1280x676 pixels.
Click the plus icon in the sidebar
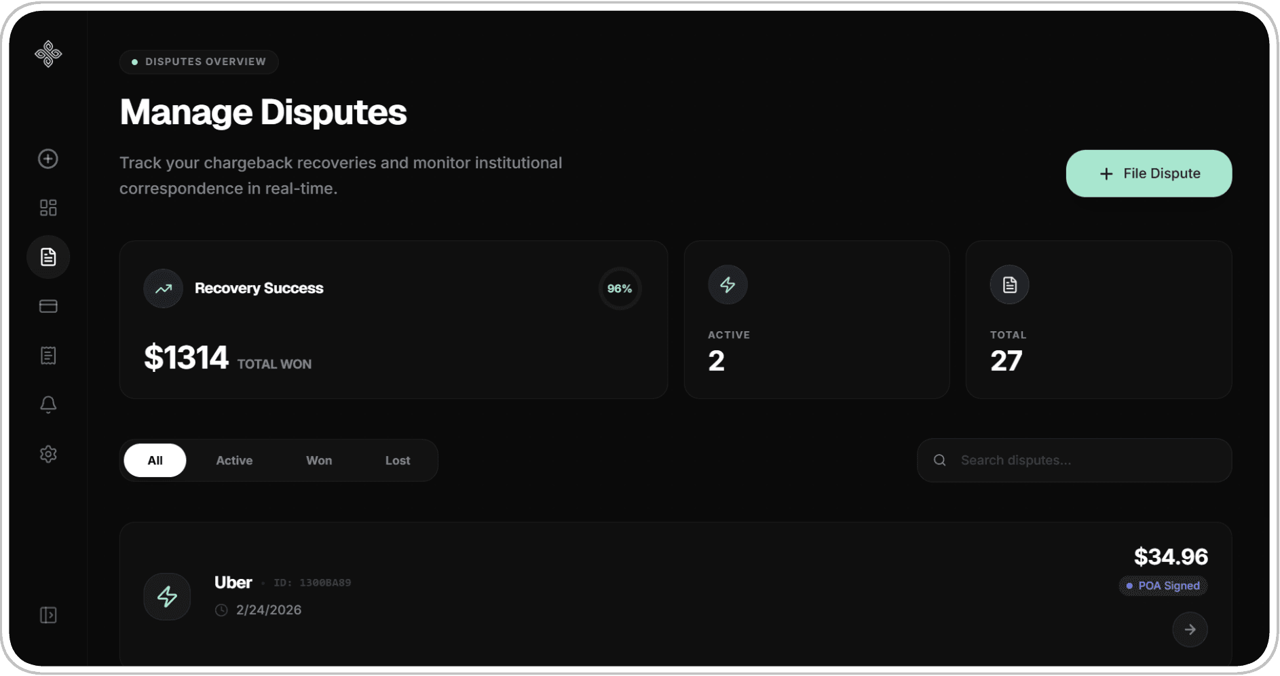pos(48,159)
